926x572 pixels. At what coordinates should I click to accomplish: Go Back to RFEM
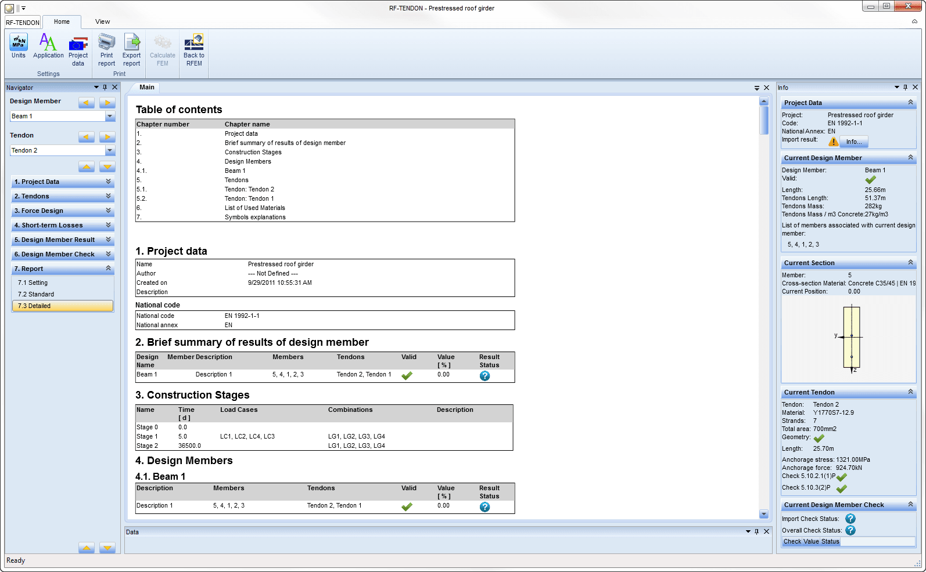click(194, 50)
